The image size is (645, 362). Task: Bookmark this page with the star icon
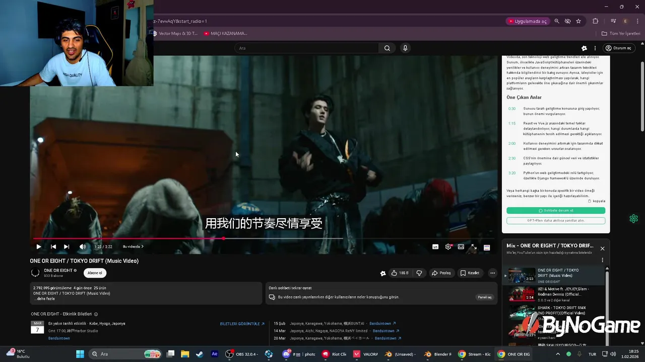tap(578, 21)
